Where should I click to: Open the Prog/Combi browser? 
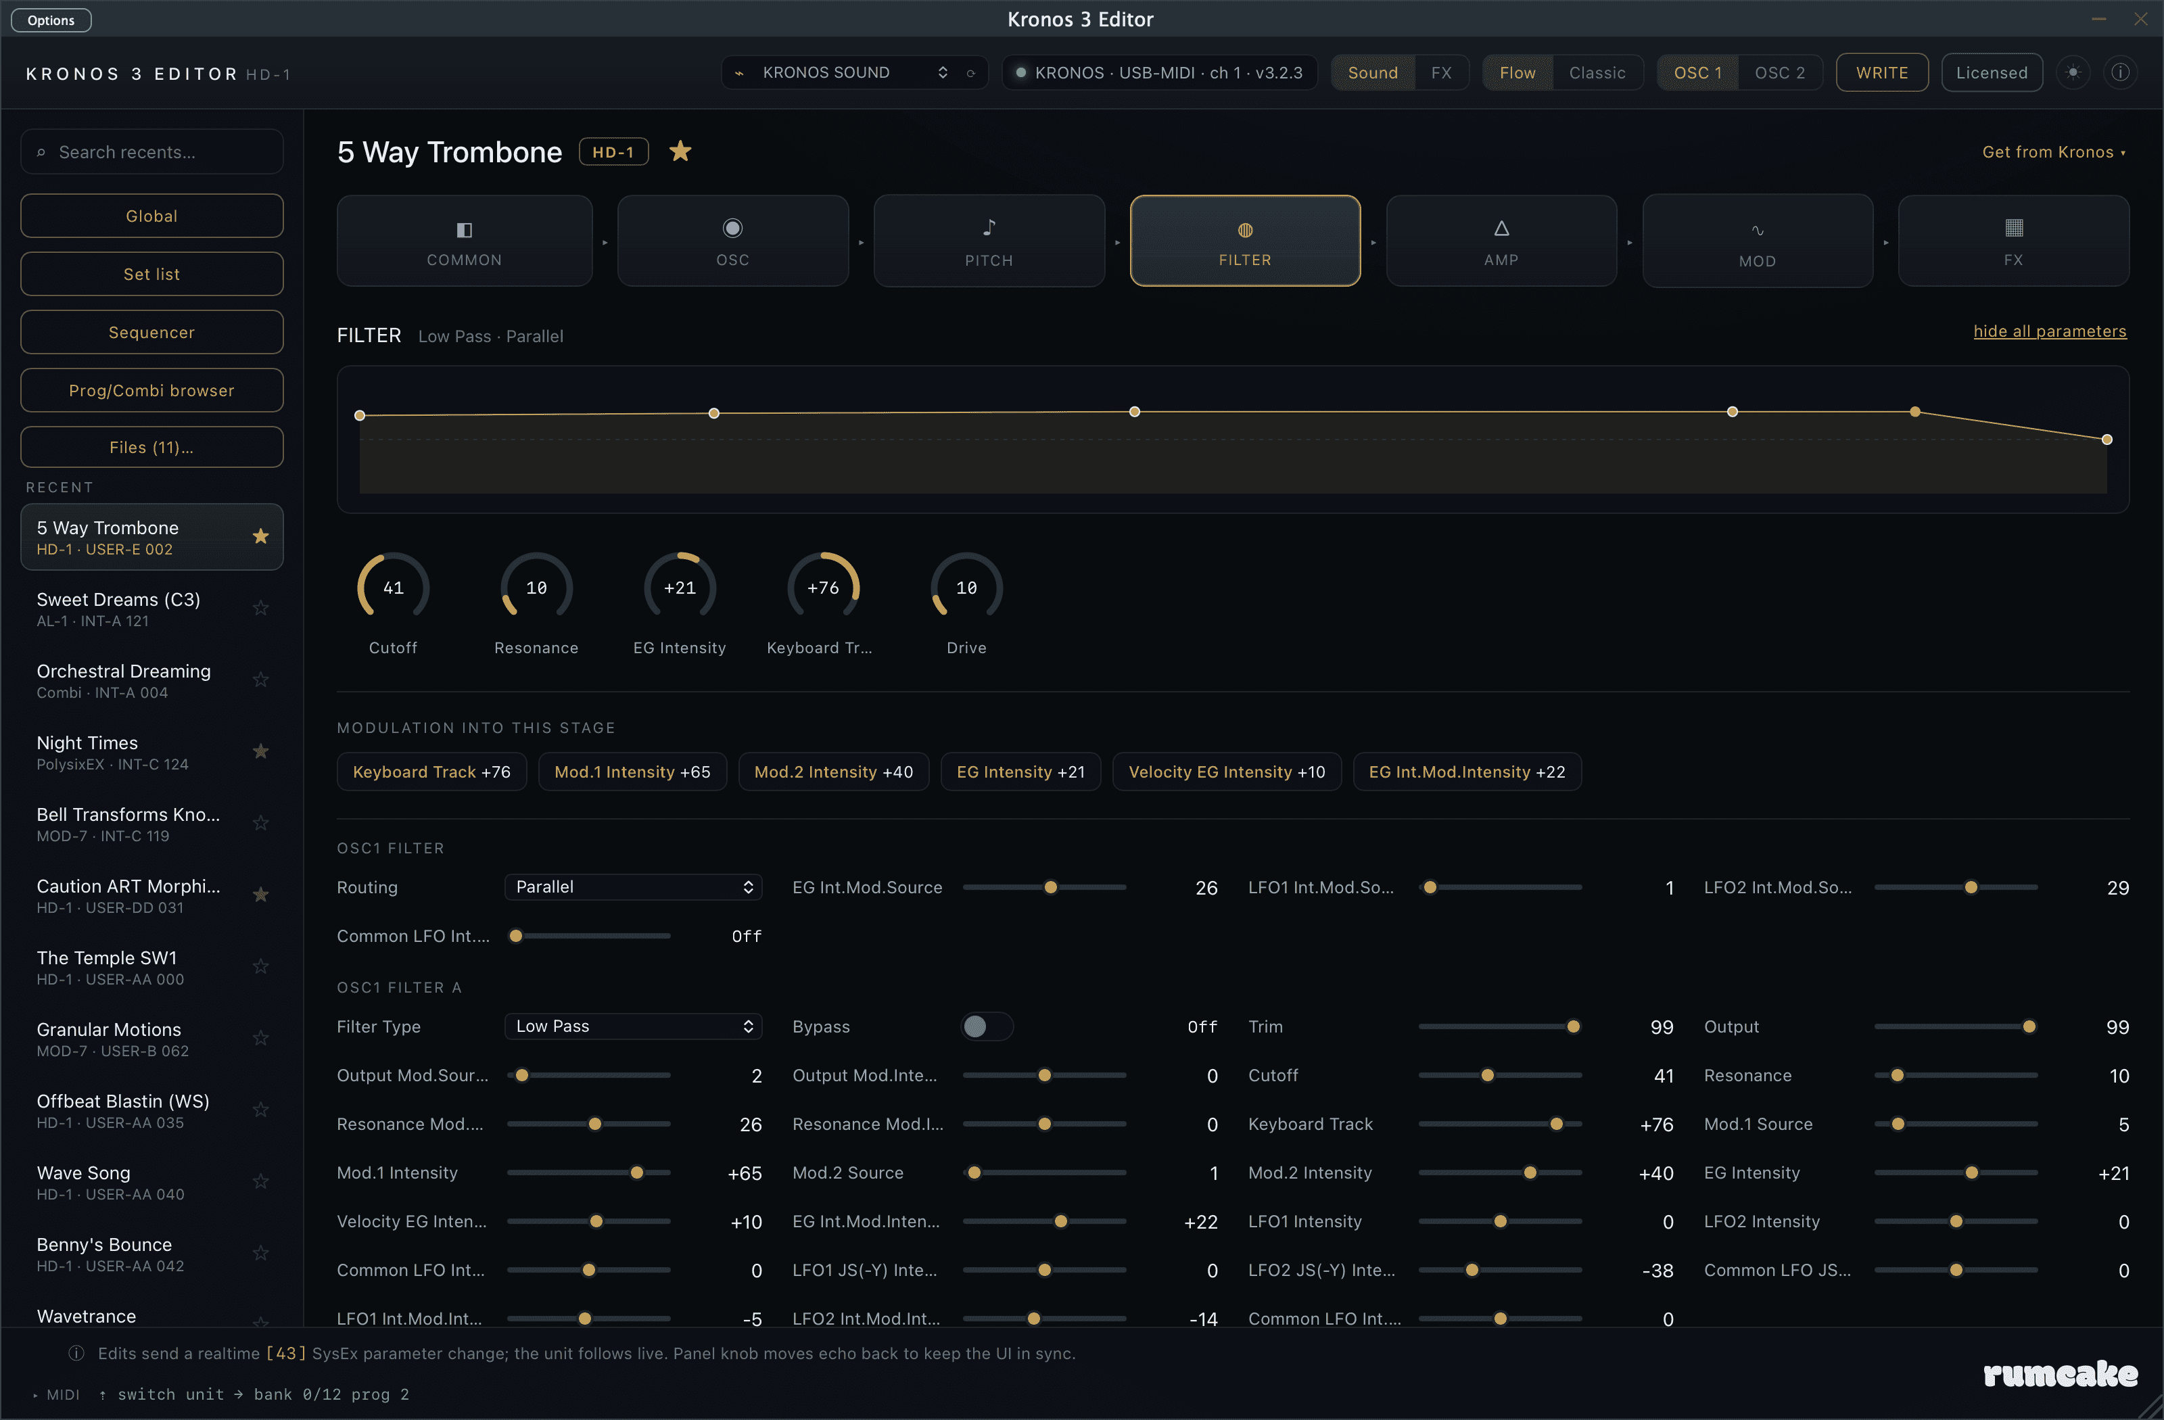tap(152, 390)
